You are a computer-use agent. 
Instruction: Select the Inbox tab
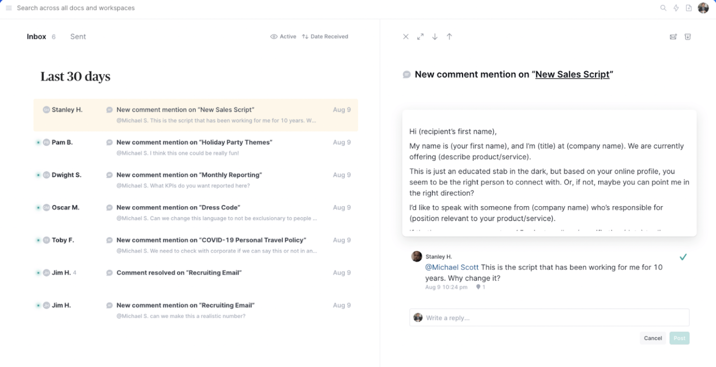pos(36,37)
